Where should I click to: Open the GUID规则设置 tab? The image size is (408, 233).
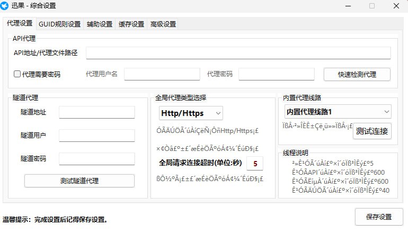click(59, 24)
